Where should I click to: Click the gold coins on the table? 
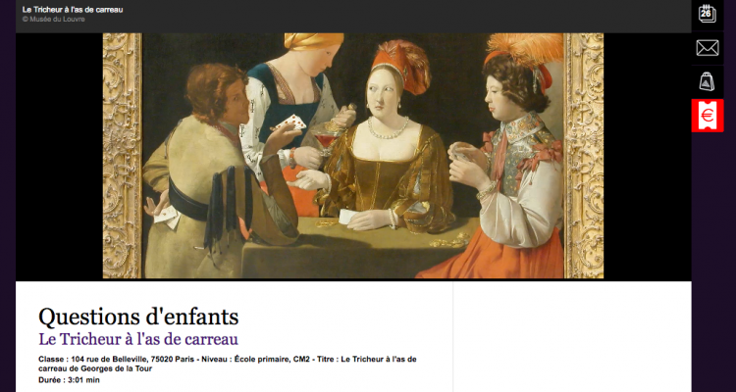tap(449, 240)
